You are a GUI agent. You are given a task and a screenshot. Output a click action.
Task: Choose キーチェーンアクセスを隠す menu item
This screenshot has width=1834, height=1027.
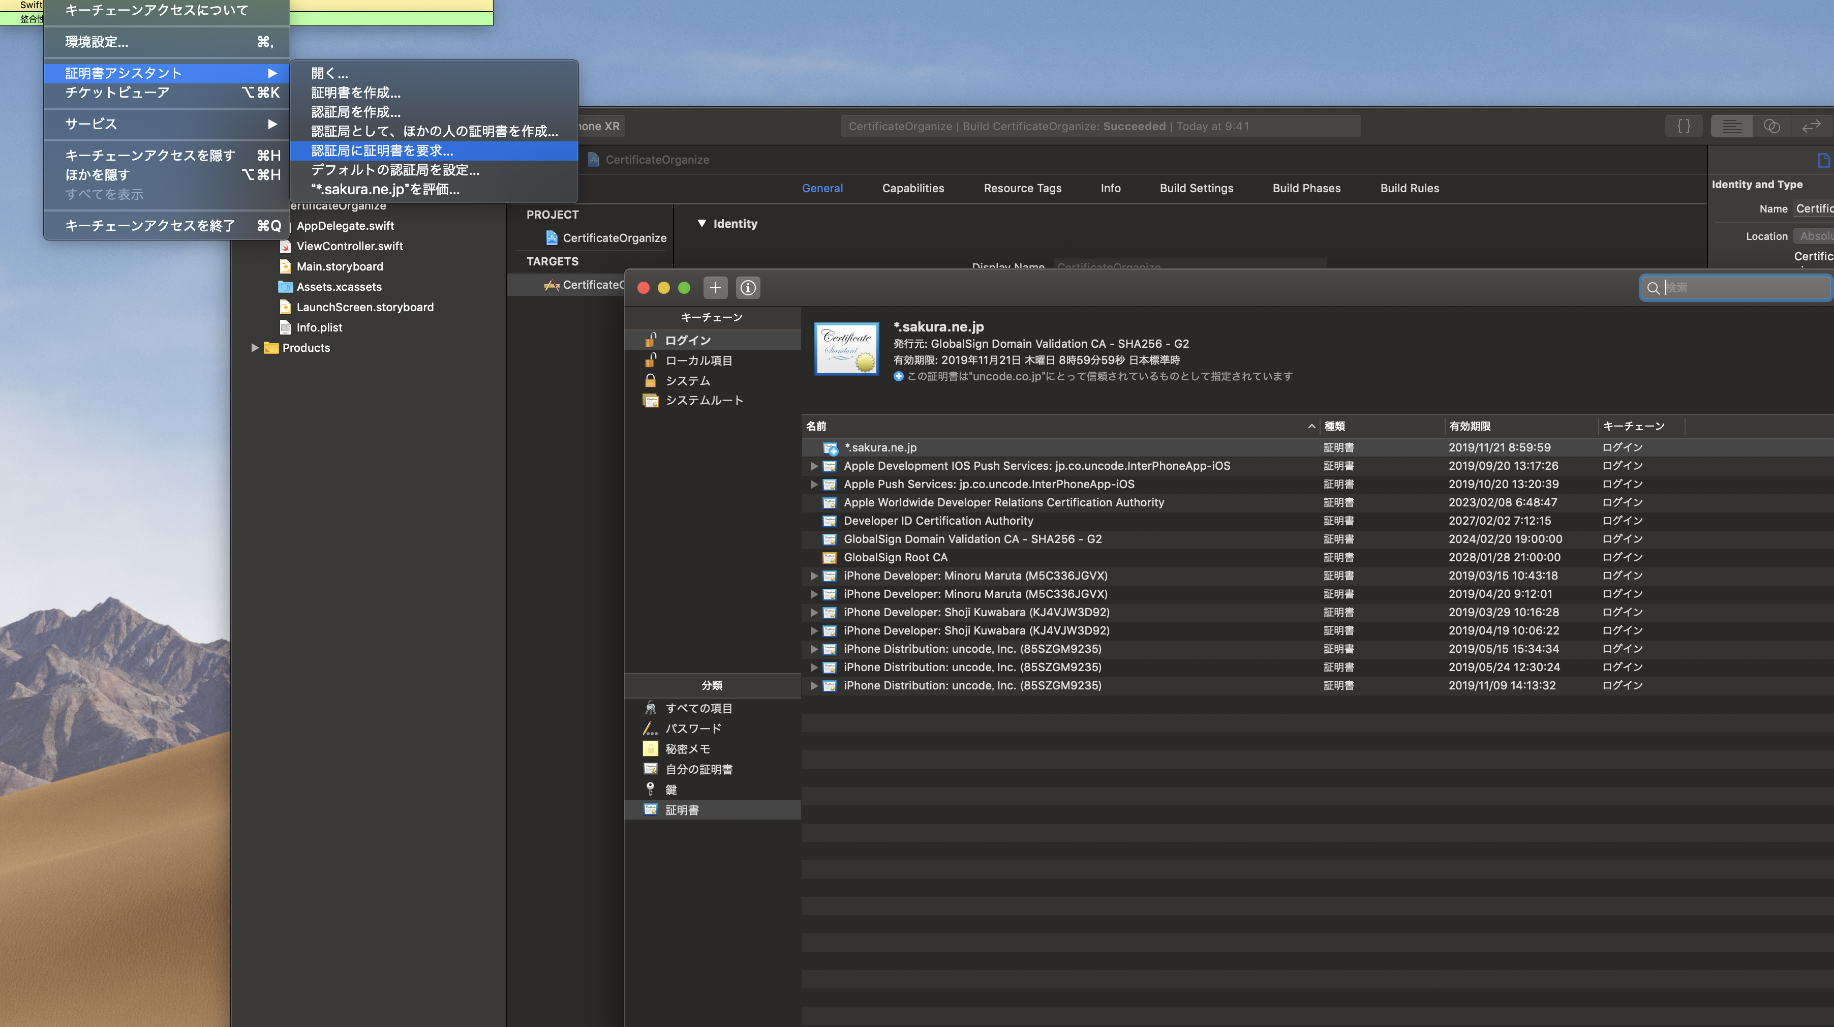(x=167, y=155)
